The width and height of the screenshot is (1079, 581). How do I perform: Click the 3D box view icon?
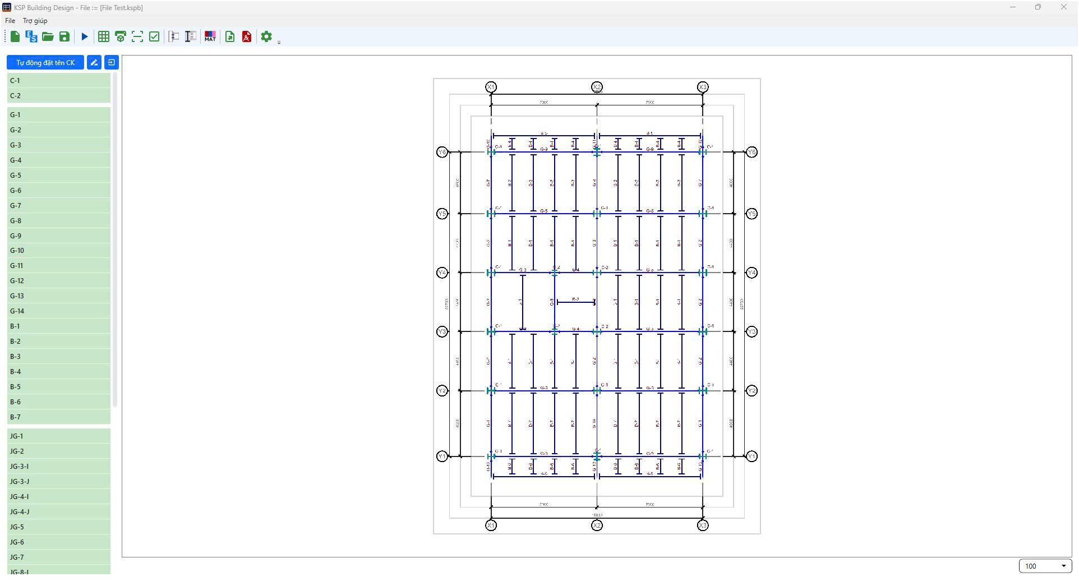(121, 37)
